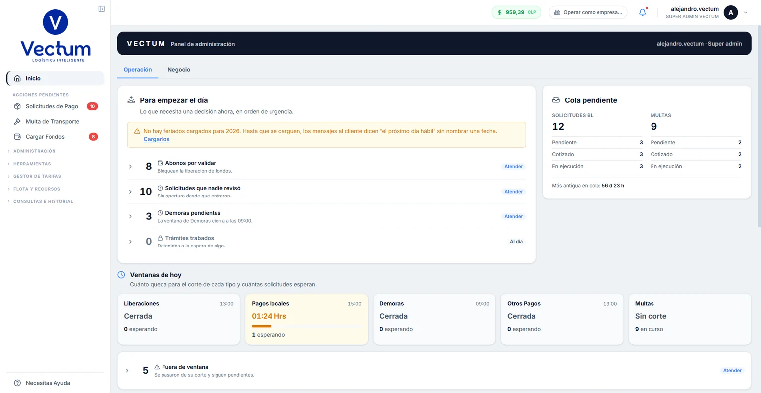Screen dimensions: 761x393
Task: Click the dollar sign balance icon
Action: [499, 12]
